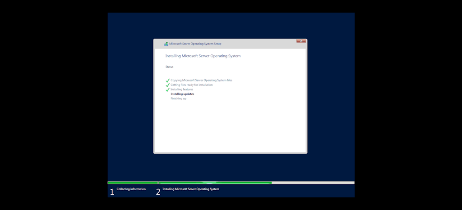The height and width of the screenshot is (210, 462).
Task: Click the checkmark beside Copying Microsoft Server files
Action: pos(168,80)
